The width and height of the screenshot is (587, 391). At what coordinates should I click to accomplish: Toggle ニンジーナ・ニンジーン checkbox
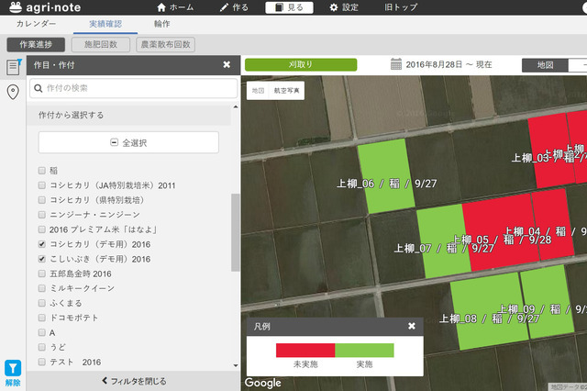(42, 215)
